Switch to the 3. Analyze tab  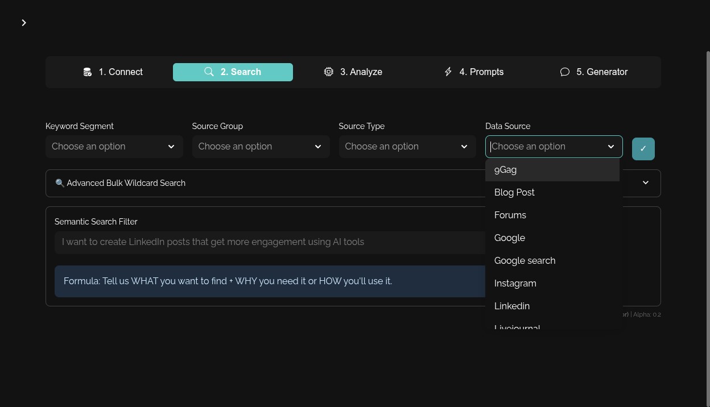coord(353,72)
